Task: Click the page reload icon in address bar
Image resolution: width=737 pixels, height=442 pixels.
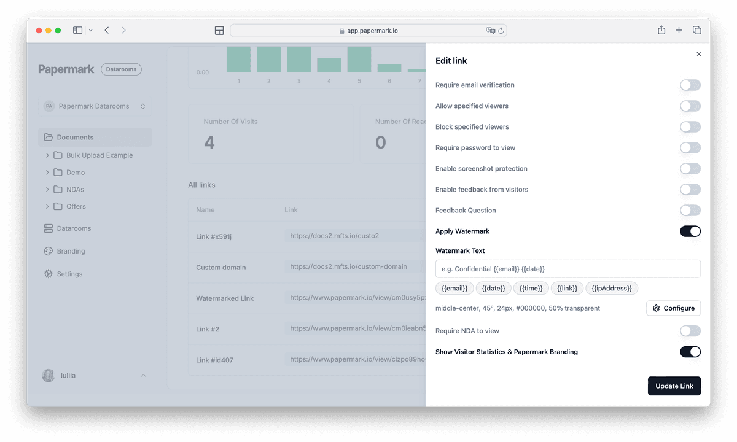Action: pos(501,31)
